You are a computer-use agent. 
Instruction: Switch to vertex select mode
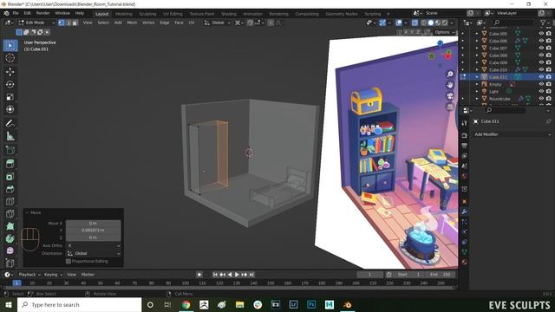[62, 23]
